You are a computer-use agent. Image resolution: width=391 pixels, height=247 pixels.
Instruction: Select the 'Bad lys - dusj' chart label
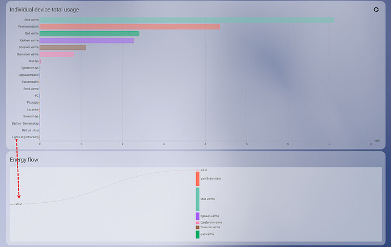tap(30, 130)
